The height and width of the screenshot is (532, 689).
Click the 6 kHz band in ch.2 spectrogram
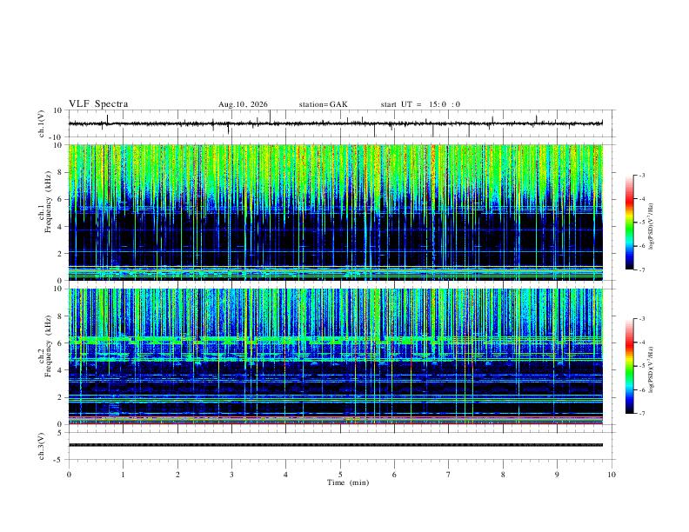(x=336, y=340)
